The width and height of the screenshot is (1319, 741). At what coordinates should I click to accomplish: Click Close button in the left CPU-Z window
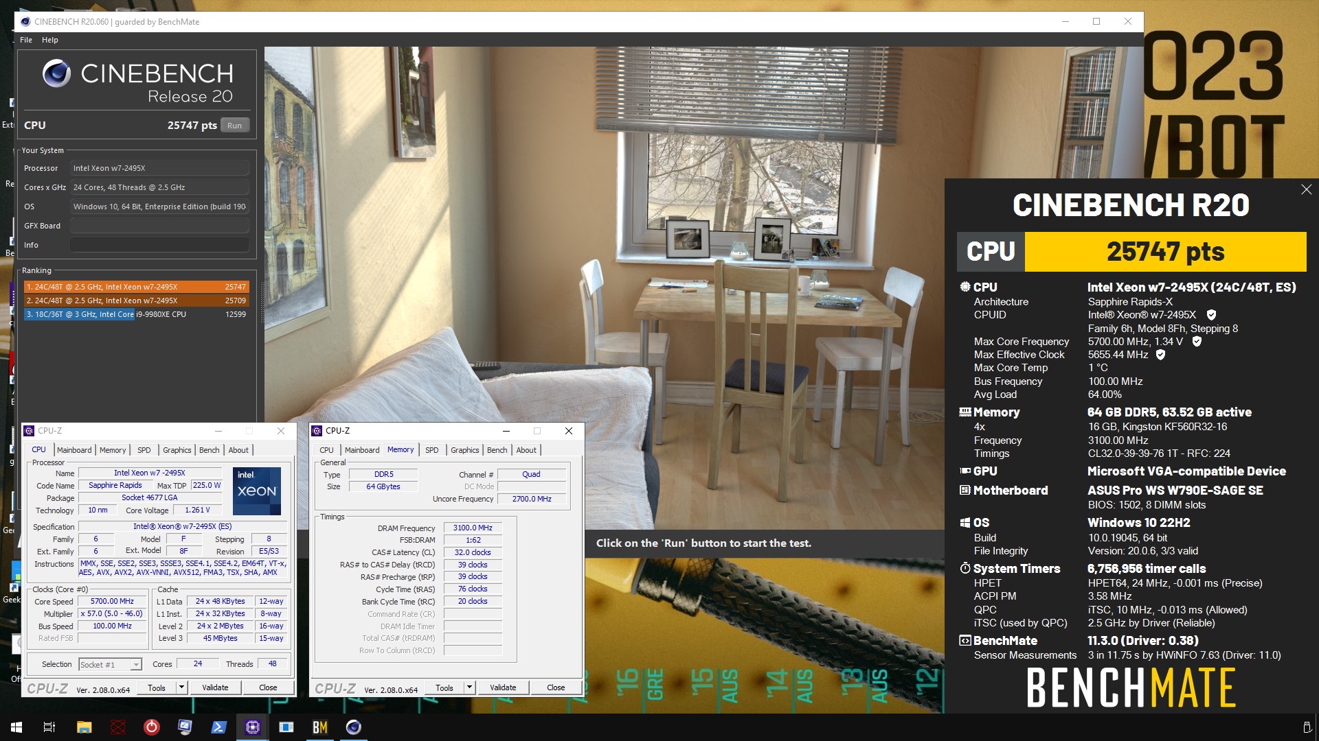point(268,687)
